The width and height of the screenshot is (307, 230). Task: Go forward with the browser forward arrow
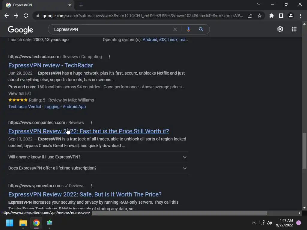(16, 16)
